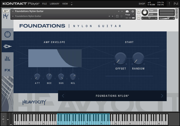180x126 pixels.
Task: Click the amp envelope graph display
Action: [x=55, y=58]
